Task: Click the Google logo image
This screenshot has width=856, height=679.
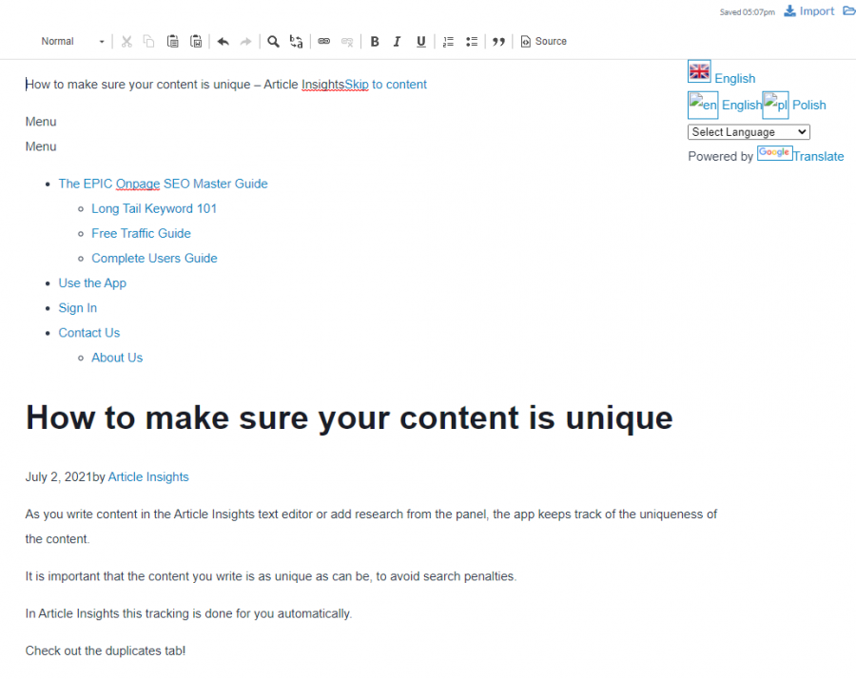Action: pyautogui.click(x=774, y=153)
